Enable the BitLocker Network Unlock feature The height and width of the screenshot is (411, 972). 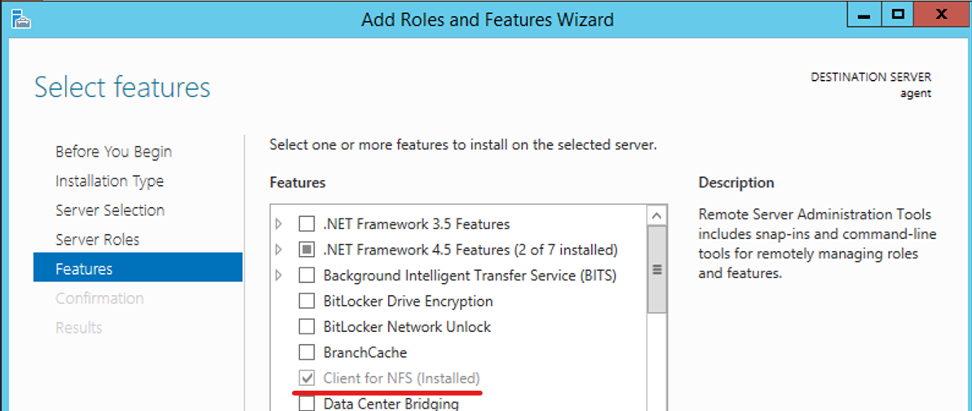307,327
